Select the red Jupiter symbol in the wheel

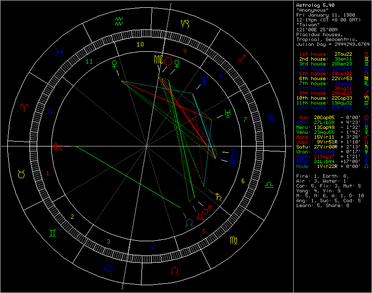coord(200,216)
